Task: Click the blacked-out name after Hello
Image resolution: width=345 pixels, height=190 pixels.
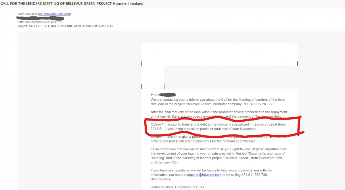Action: pos(167,94)
